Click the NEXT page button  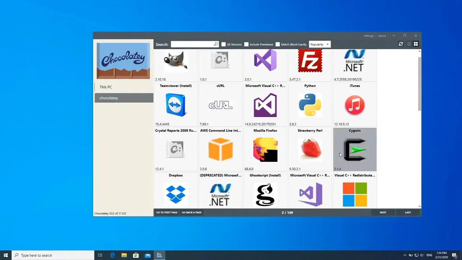coord(383,212)
